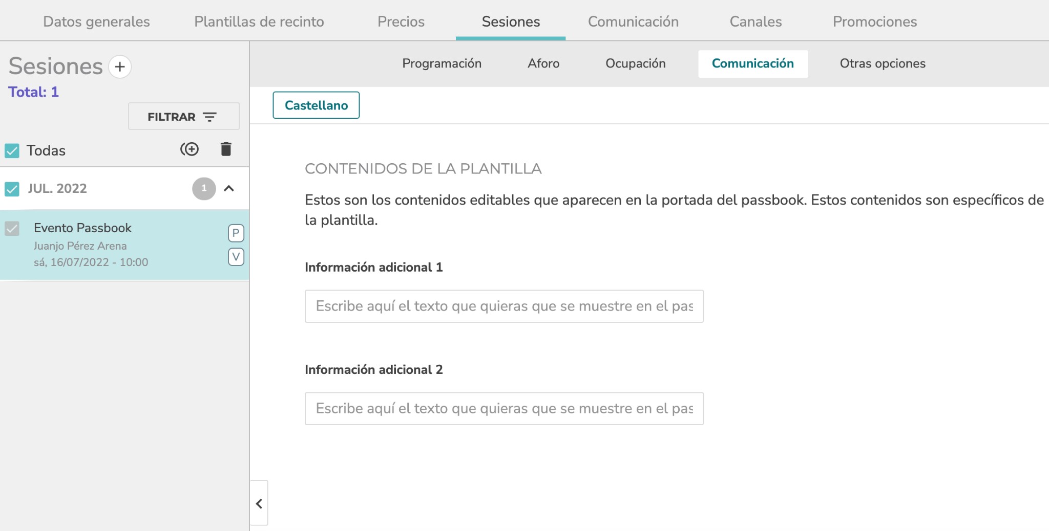Focus the Información adicional 2 field

click(x=504, y=408)
